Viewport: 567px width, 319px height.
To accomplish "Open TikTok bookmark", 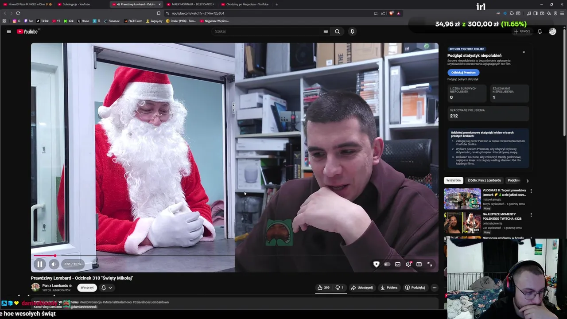I will tap(43, 21).
